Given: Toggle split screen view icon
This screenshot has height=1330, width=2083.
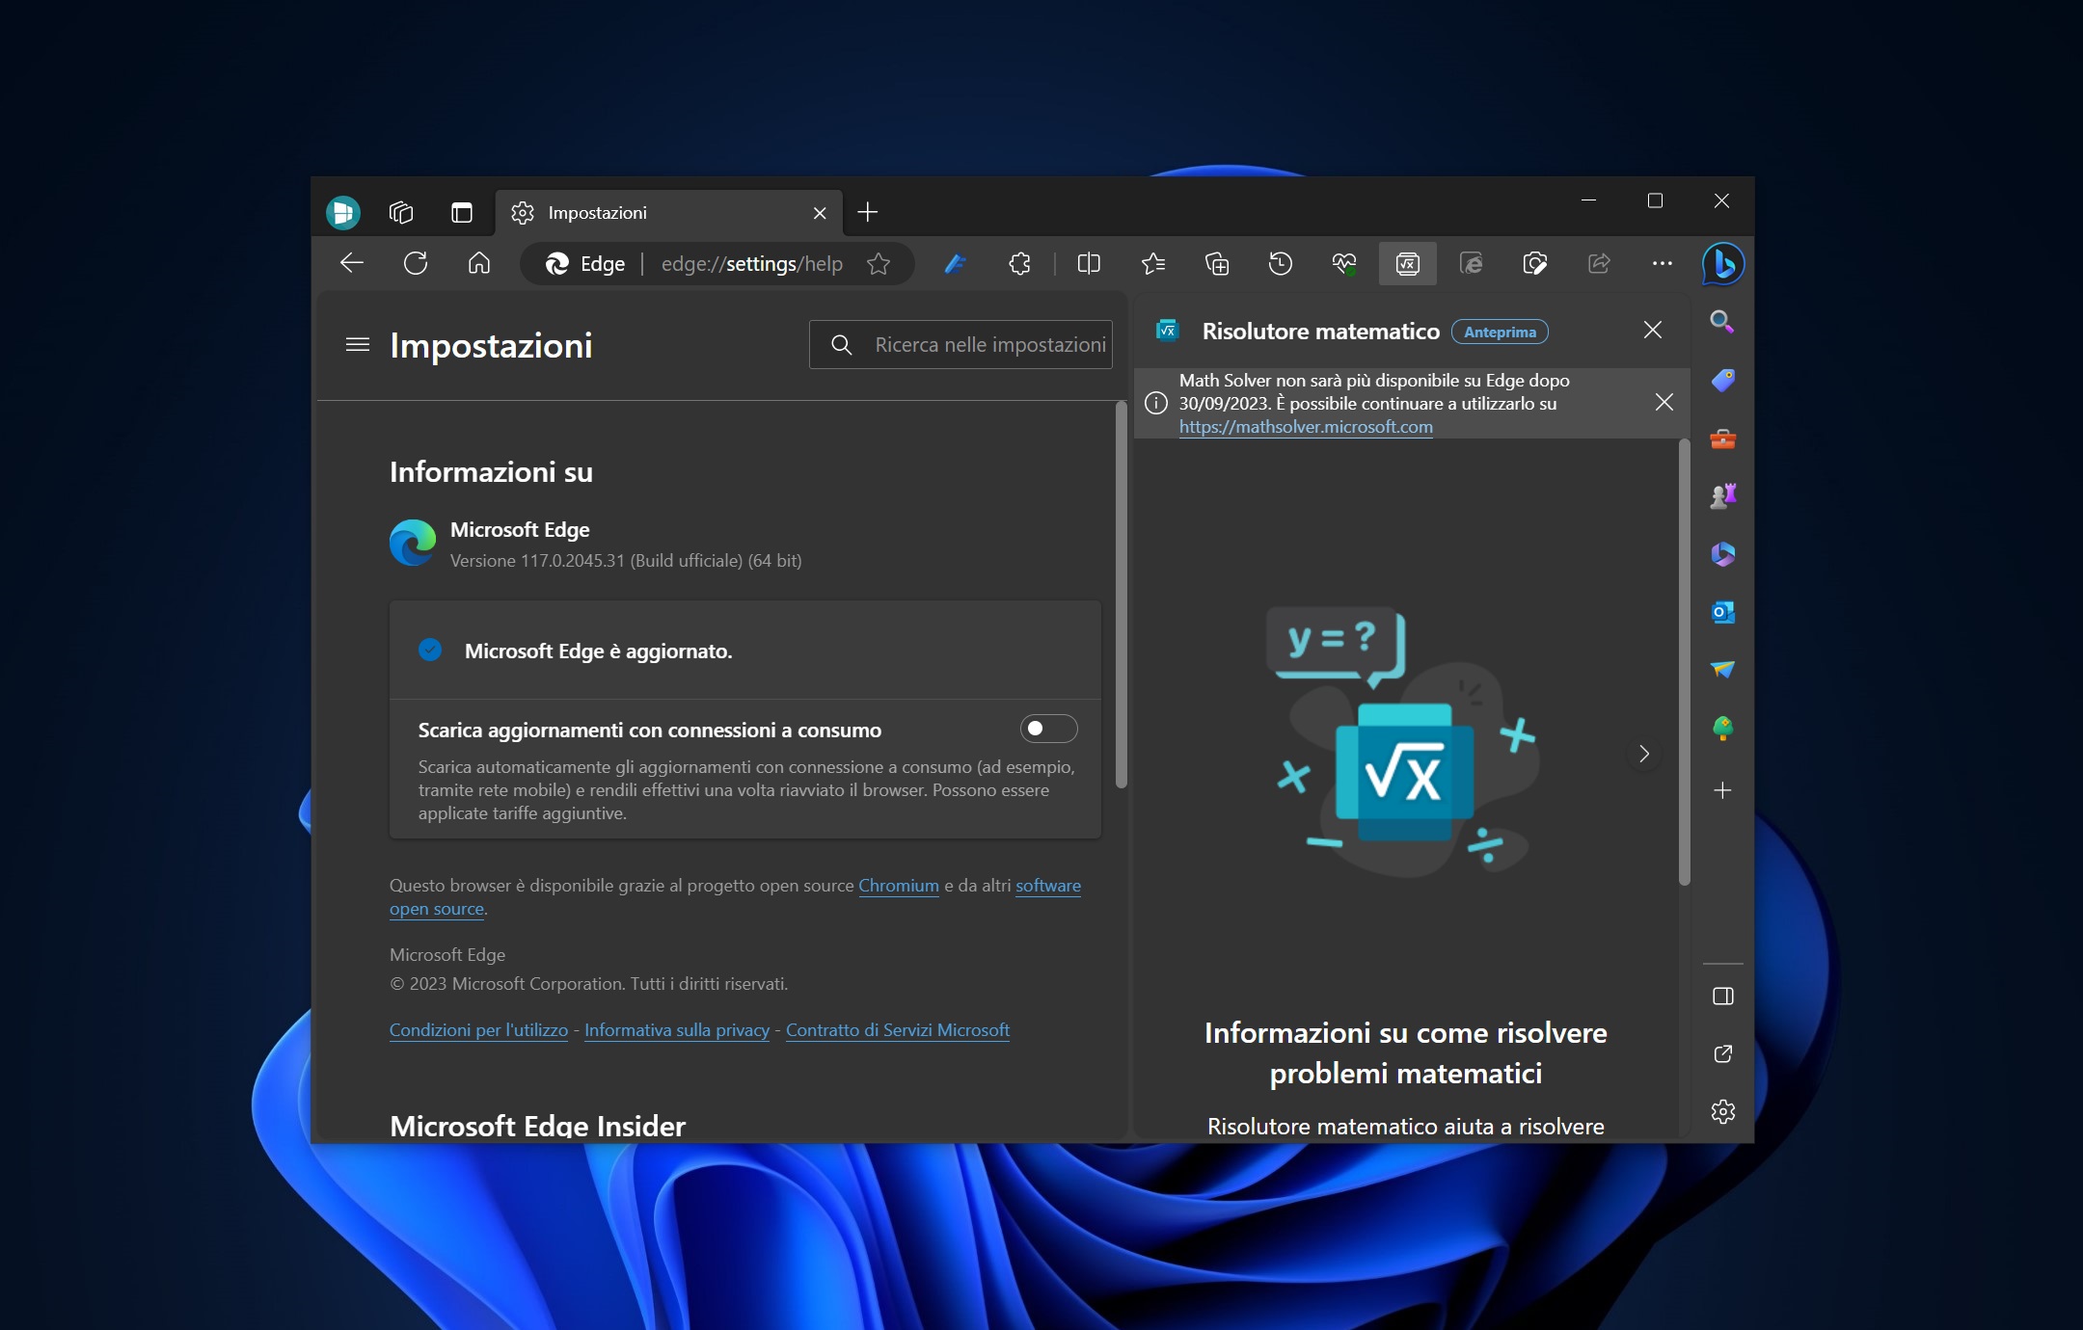Looking at the screenshot, I should coord(1089,264).
